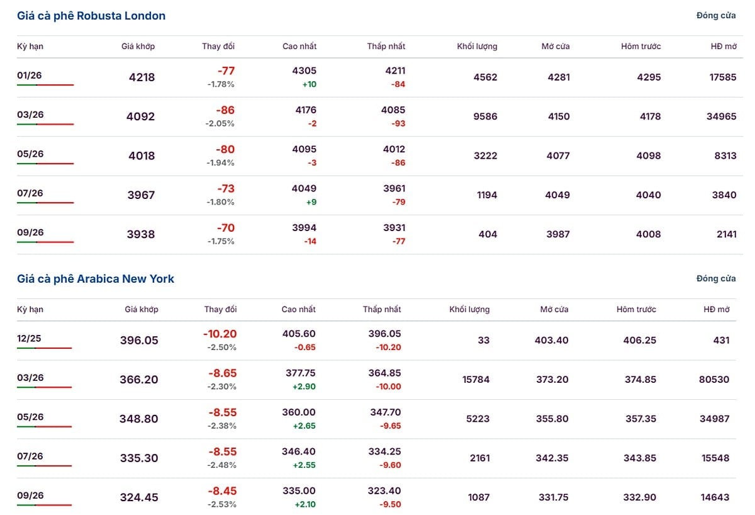Select the Arabica 12/25 contract term
Image resolution: width=755 pixels, height=515 pixels.
pos(30,339)
